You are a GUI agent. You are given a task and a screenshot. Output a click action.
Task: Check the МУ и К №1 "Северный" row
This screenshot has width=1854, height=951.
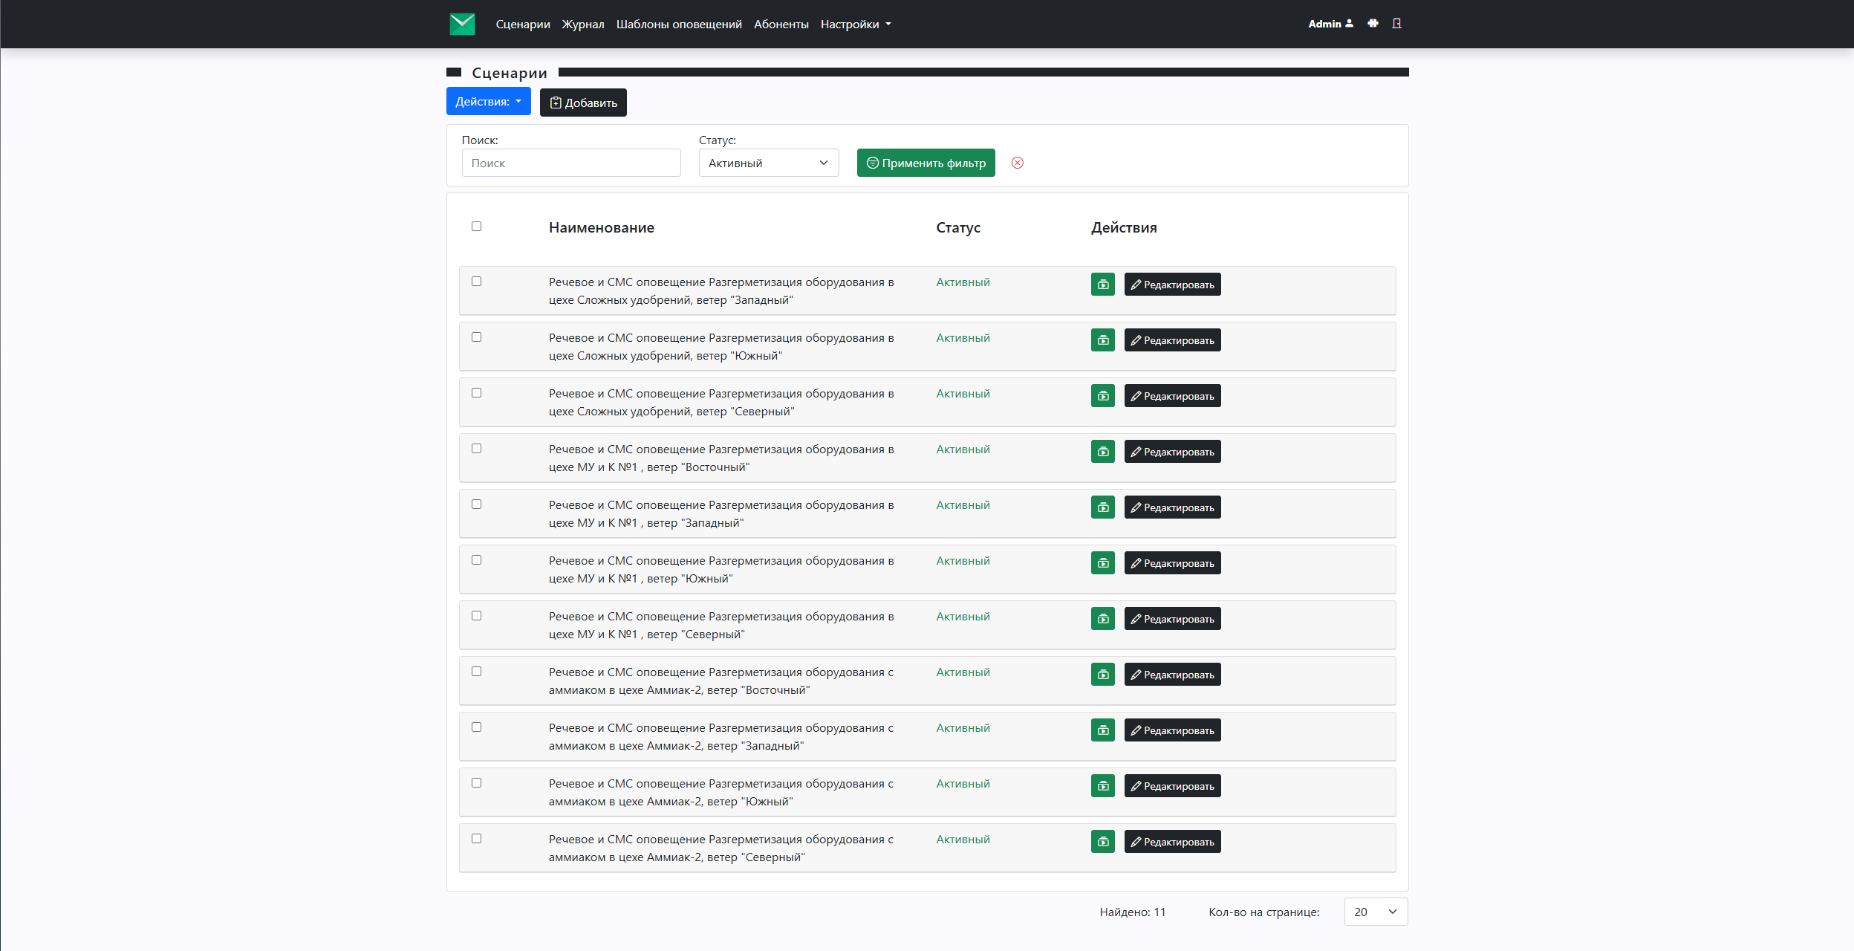[477, 616]
